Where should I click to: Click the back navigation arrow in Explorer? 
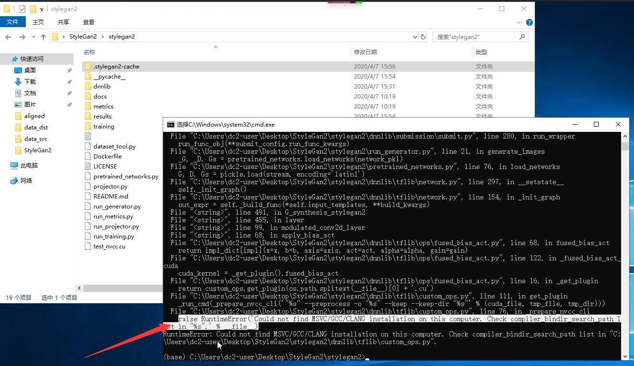tap(8, 37)
